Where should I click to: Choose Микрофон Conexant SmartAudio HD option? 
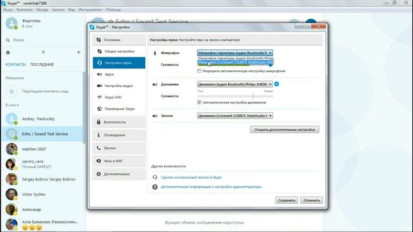[235, 63]
